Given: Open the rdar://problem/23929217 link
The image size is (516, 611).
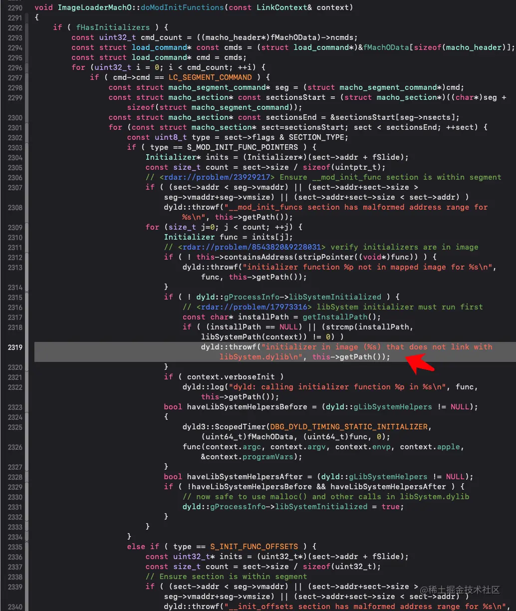Looking at the screenshot, I should click(x=217, y=177).
